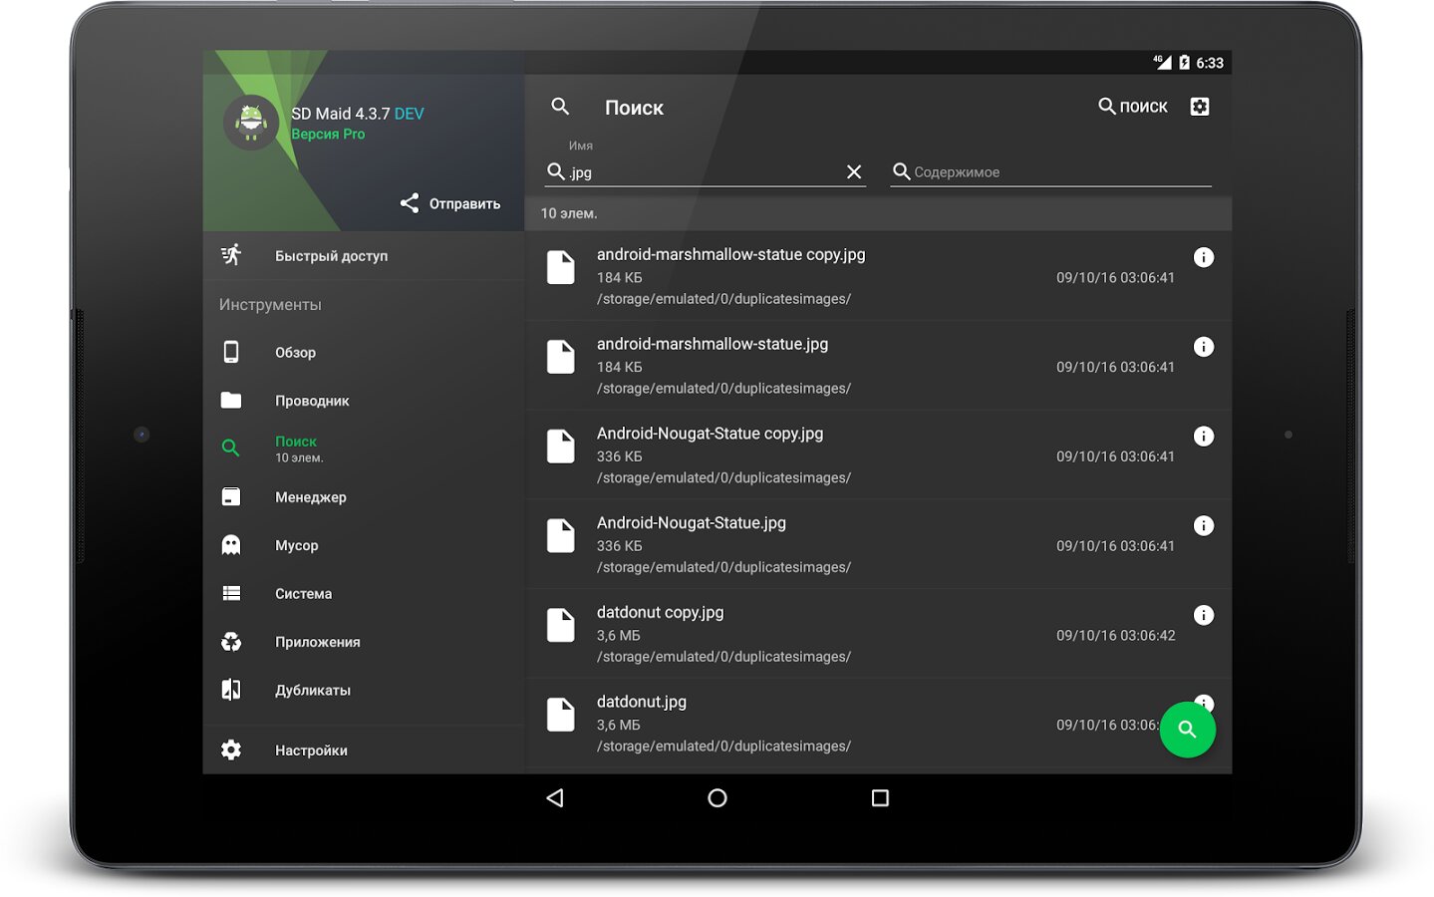Show info for Android-Nougat-Statue.jpg
The width and height of the screenshot is (1434, 897).
(1203, 526)
